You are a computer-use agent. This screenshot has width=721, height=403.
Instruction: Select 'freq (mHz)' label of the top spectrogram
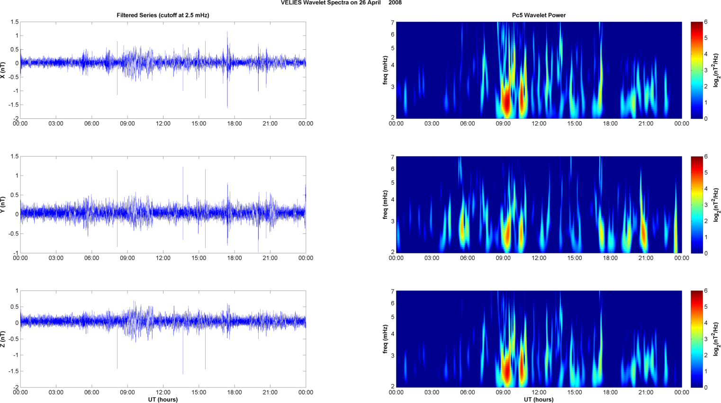pyautogui.click(x=385, y=70)
